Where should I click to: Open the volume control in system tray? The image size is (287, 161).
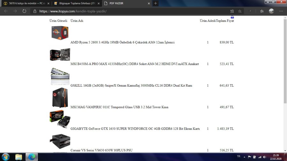point(264,157)
